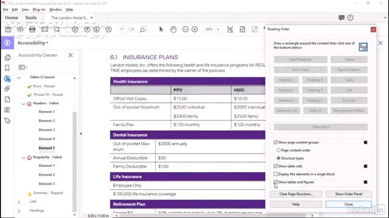Expand the Lists node
Image resolution: width=389 pixels, height=218 pixels.
point(19,202)
